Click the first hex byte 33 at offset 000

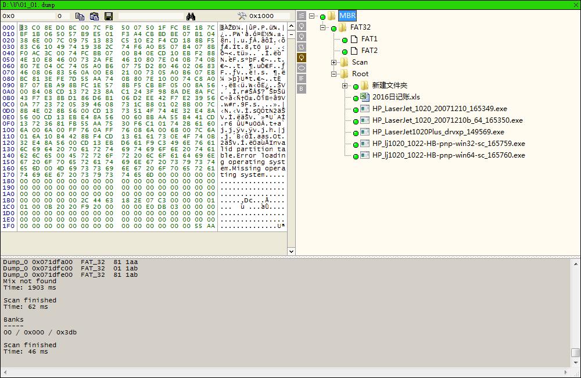pyautogui.click(x=23, y=27)
